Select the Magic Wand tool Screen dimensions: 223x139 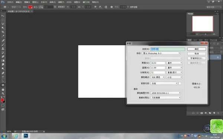click(3, 28)
